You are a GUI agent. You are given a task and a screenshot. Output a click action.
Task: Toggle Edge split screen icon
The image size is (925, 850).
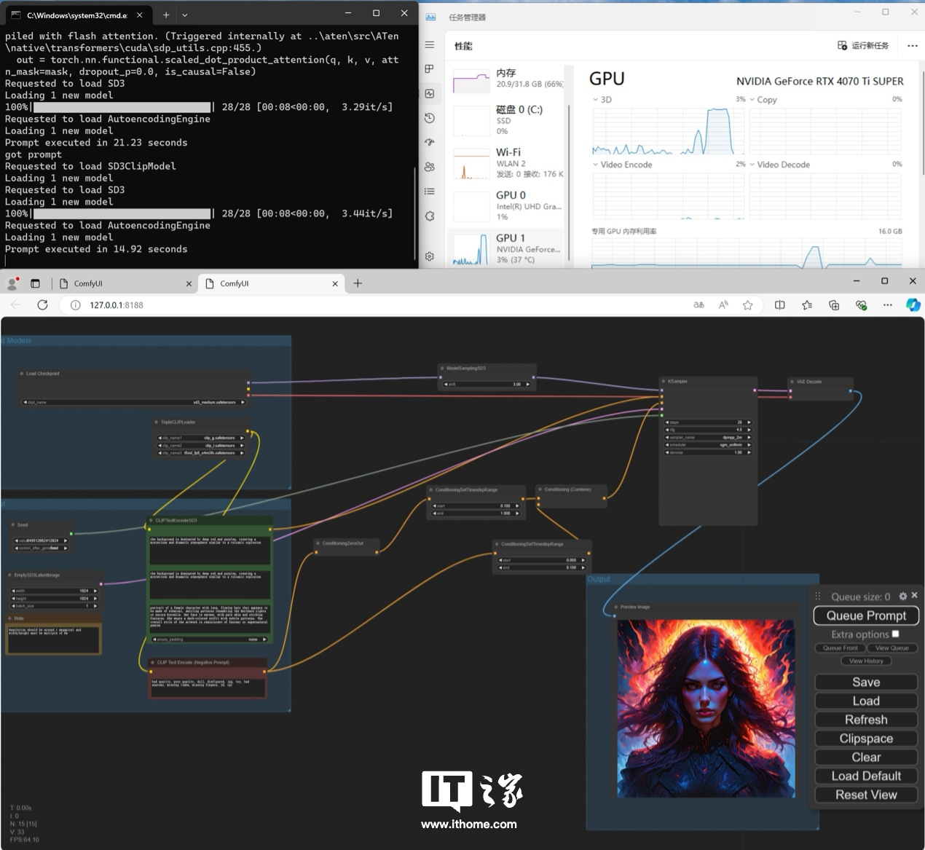(x=779, y=305)
